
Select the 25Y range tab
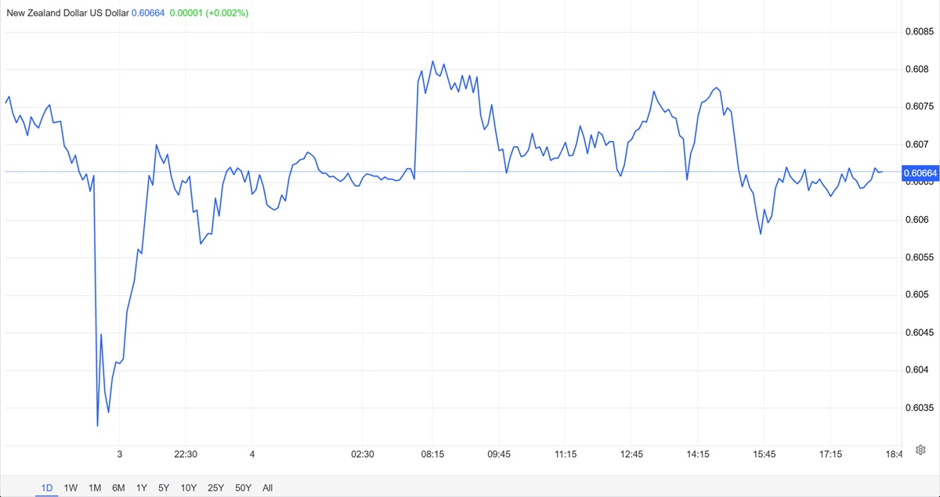coord(216,488)
